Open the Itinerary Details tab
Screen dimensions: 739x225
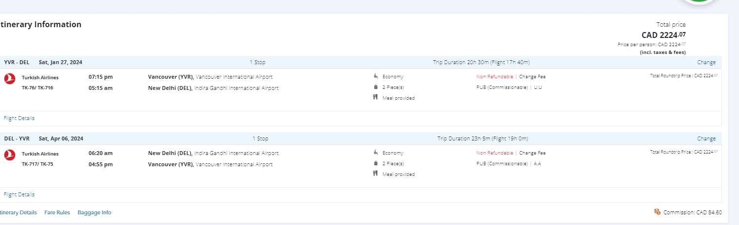coord(18,212)
